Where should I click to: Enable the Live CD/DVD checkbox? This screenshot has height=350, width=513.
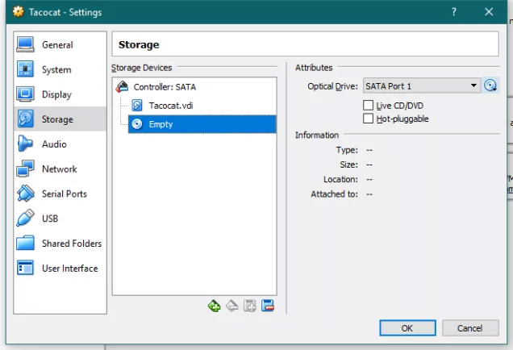[368, 106]
